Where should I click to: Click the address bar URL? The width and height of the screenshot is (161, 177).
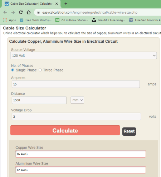tap(90, 13)
